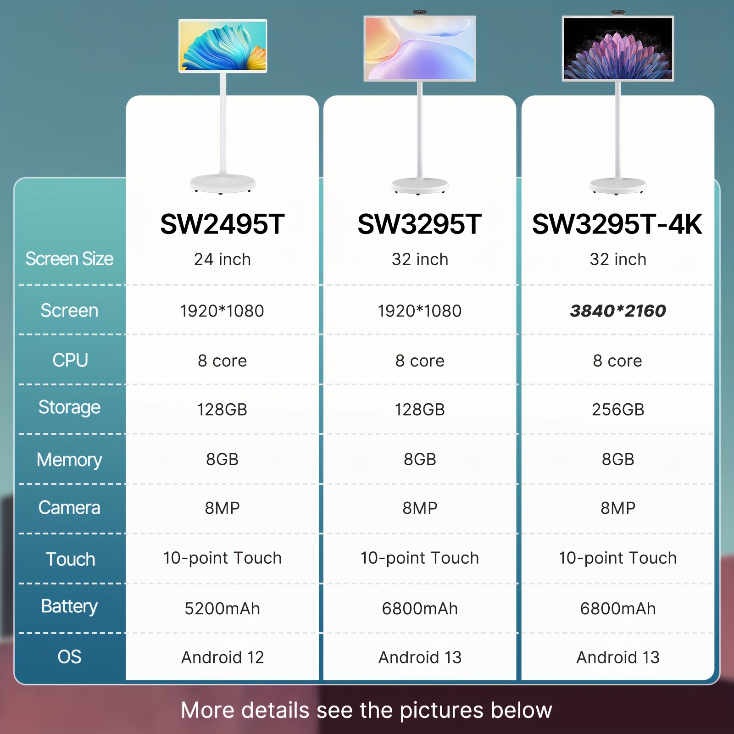Viewport: 734px width, 734px height.
Task: Click the OS row label
Action: [x=69, y=657]
